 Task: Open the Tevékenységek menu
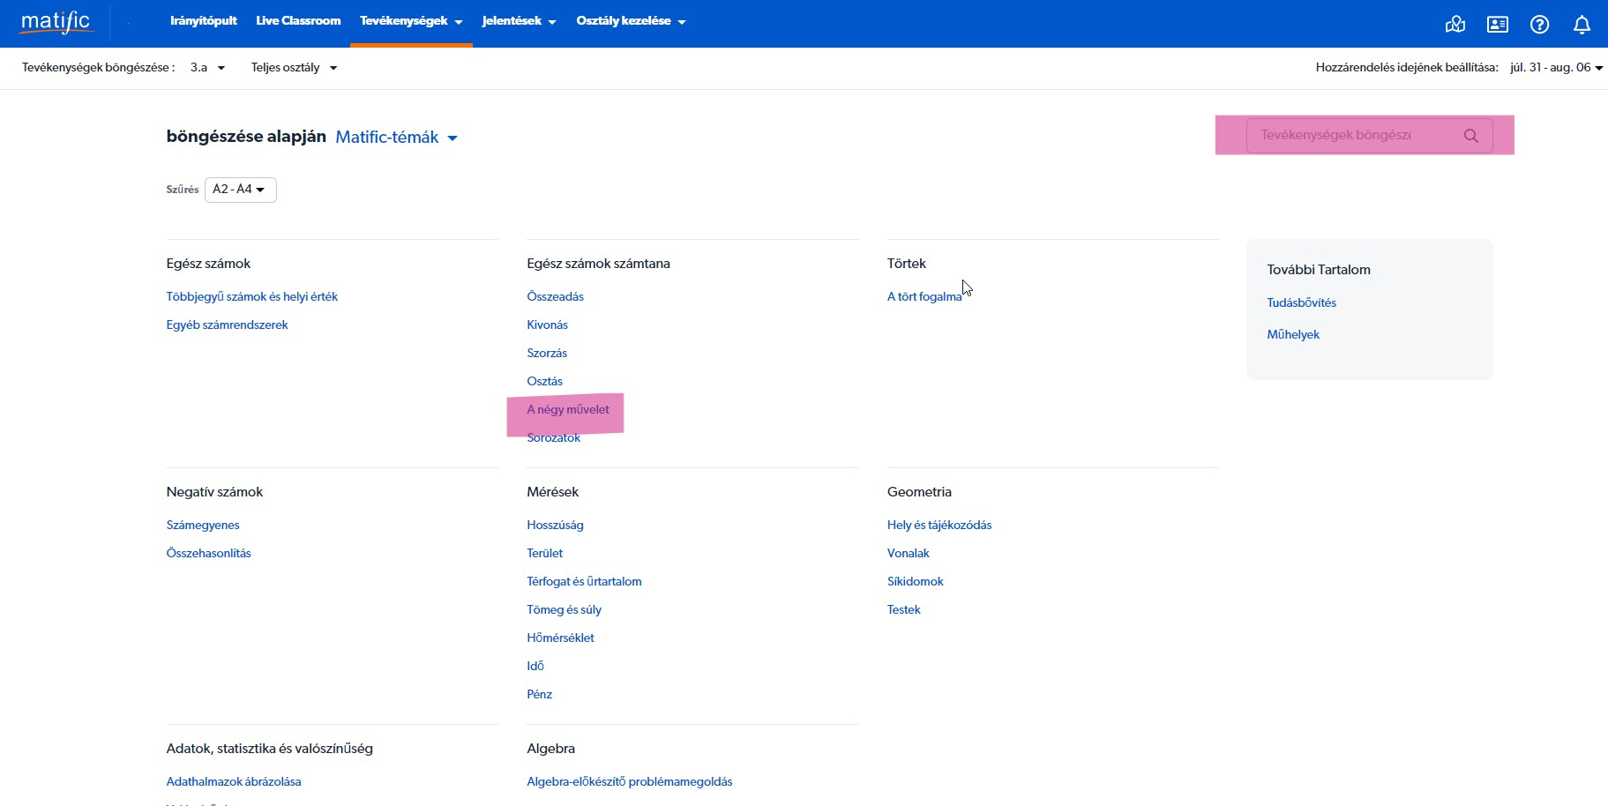coord(410,21)
